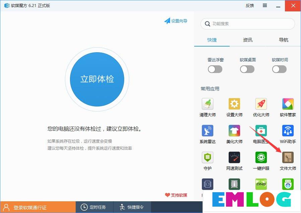Toggle the 雷达浮窗 floating radar switch

[215, 69]
